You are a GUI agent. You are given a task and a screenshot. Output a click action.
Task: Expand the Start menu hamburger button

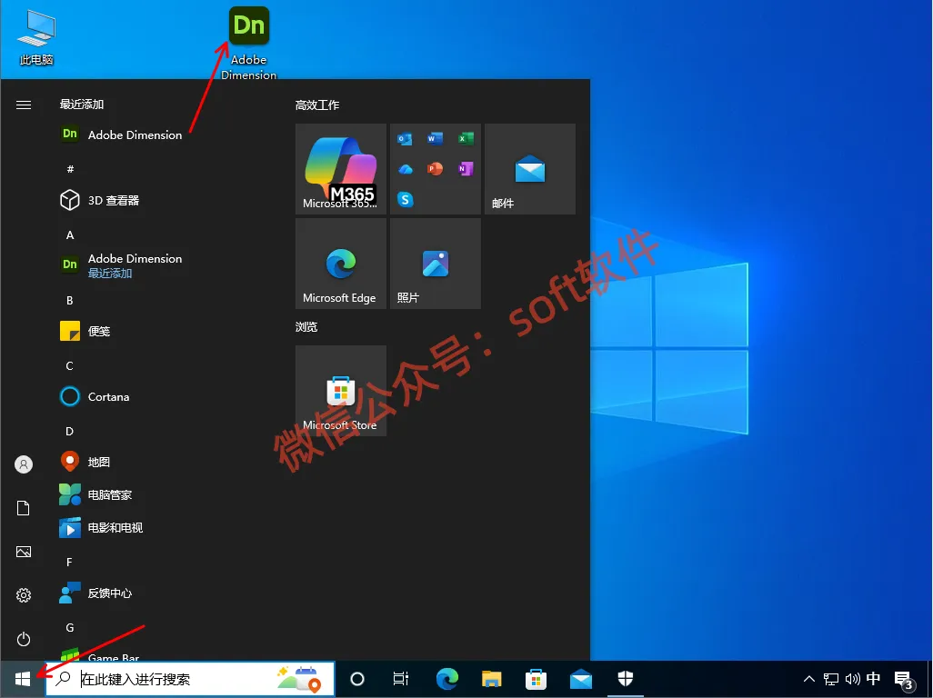click(x=24, y=105)
